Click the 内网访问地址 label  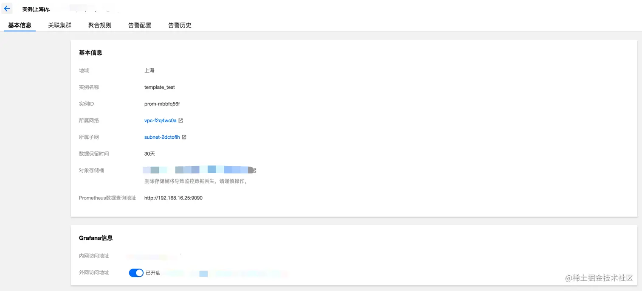[94, 256]
